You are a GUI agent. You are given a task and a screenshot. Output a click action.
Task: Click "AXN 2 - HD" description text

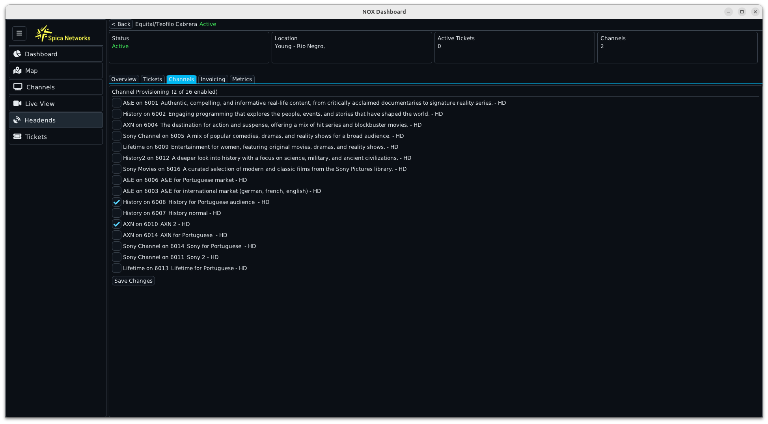pos(175,224)
